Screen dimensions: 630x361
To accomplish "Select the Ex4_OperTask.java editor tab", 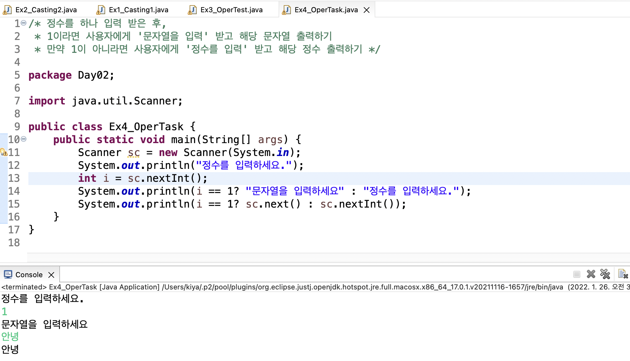I will click(x=326, y=10).
